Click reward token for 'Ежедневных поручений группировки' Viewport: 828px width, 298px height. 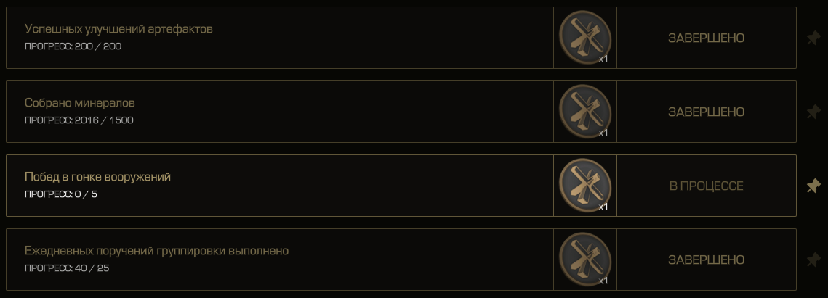(585, 260)
